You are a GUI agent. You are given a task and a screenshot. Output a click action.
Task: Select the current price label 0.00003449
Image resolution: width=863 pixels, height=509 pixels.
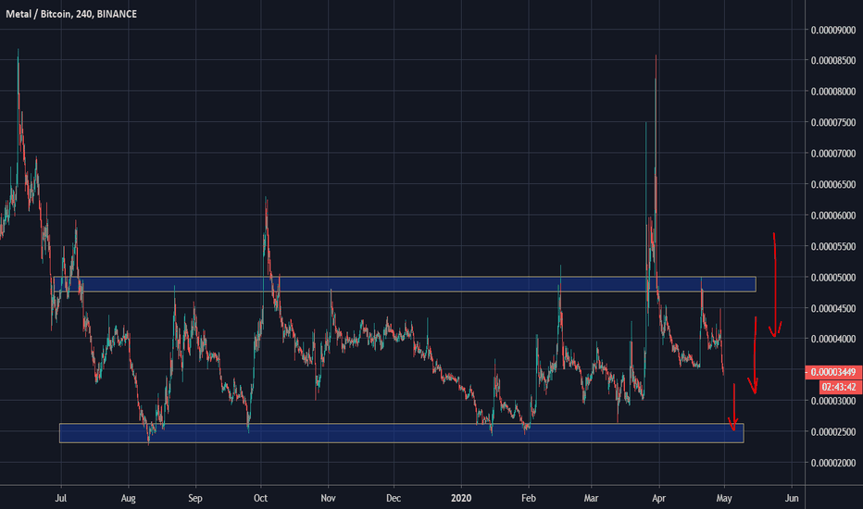coord(833,373)
